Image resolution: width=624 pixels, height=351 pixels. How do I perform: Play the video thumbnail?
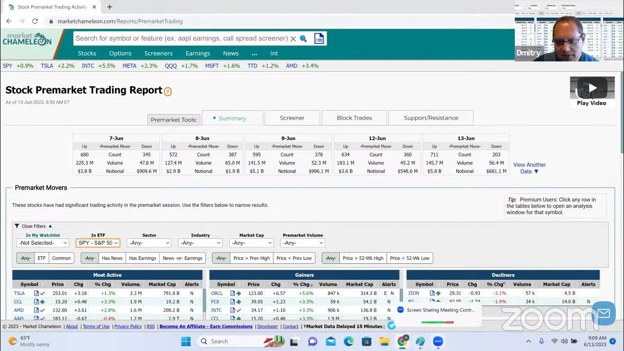(x=592, y=88)
